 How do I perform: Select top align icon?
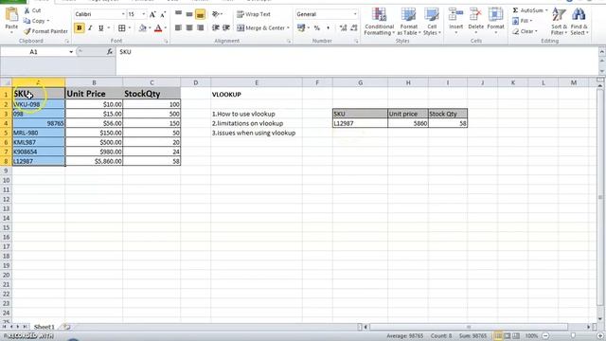click(x=178, y=14)
